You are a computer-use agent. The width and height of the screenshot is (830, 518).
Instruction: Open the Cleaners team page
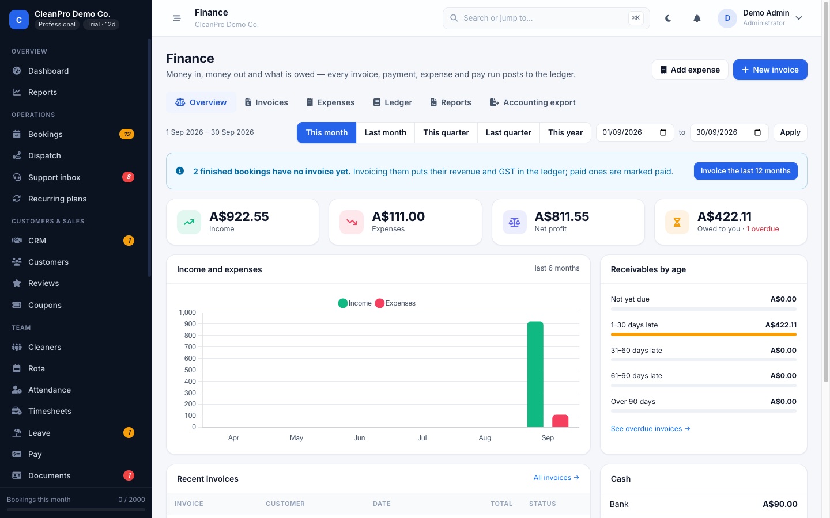click(74, 347)
